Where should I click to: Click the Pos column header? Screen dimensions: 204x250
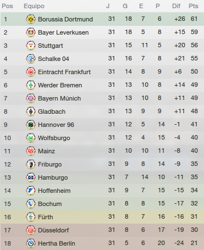[x=7, y=6]
